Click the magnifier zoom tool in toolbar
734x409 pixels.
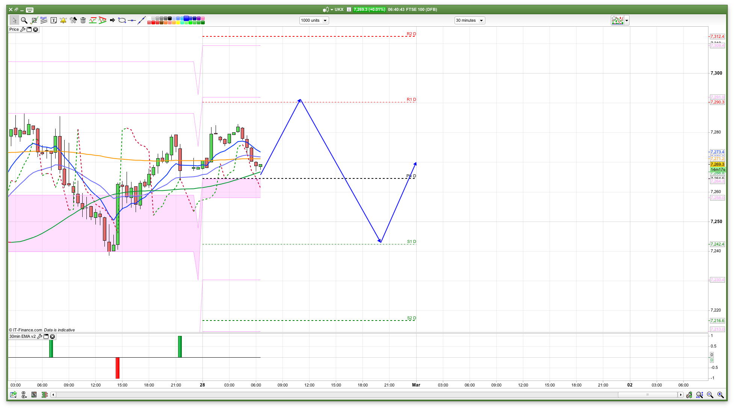coord(24,20)
